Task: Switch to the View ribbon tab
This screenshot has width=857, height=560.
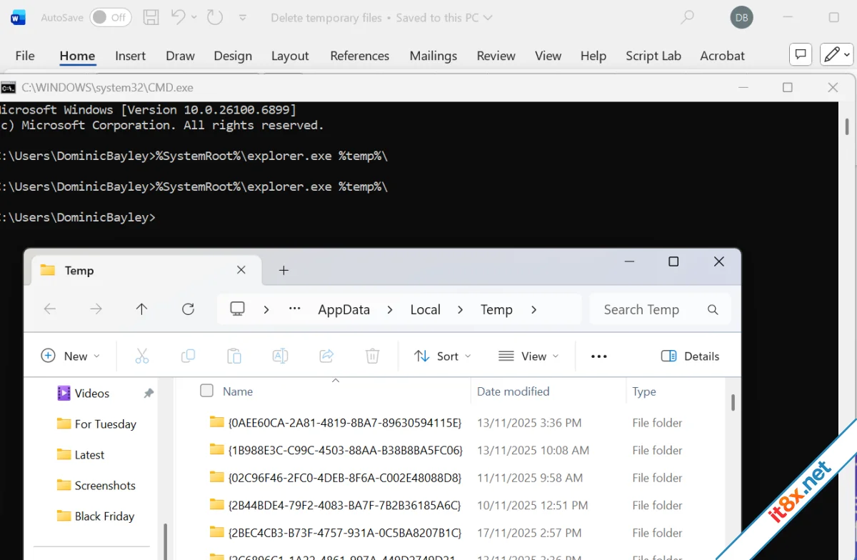Action: pos(548,56)
